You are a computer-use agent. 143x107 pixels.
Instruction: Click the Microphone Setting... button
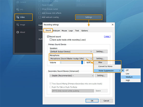[100, 59]
